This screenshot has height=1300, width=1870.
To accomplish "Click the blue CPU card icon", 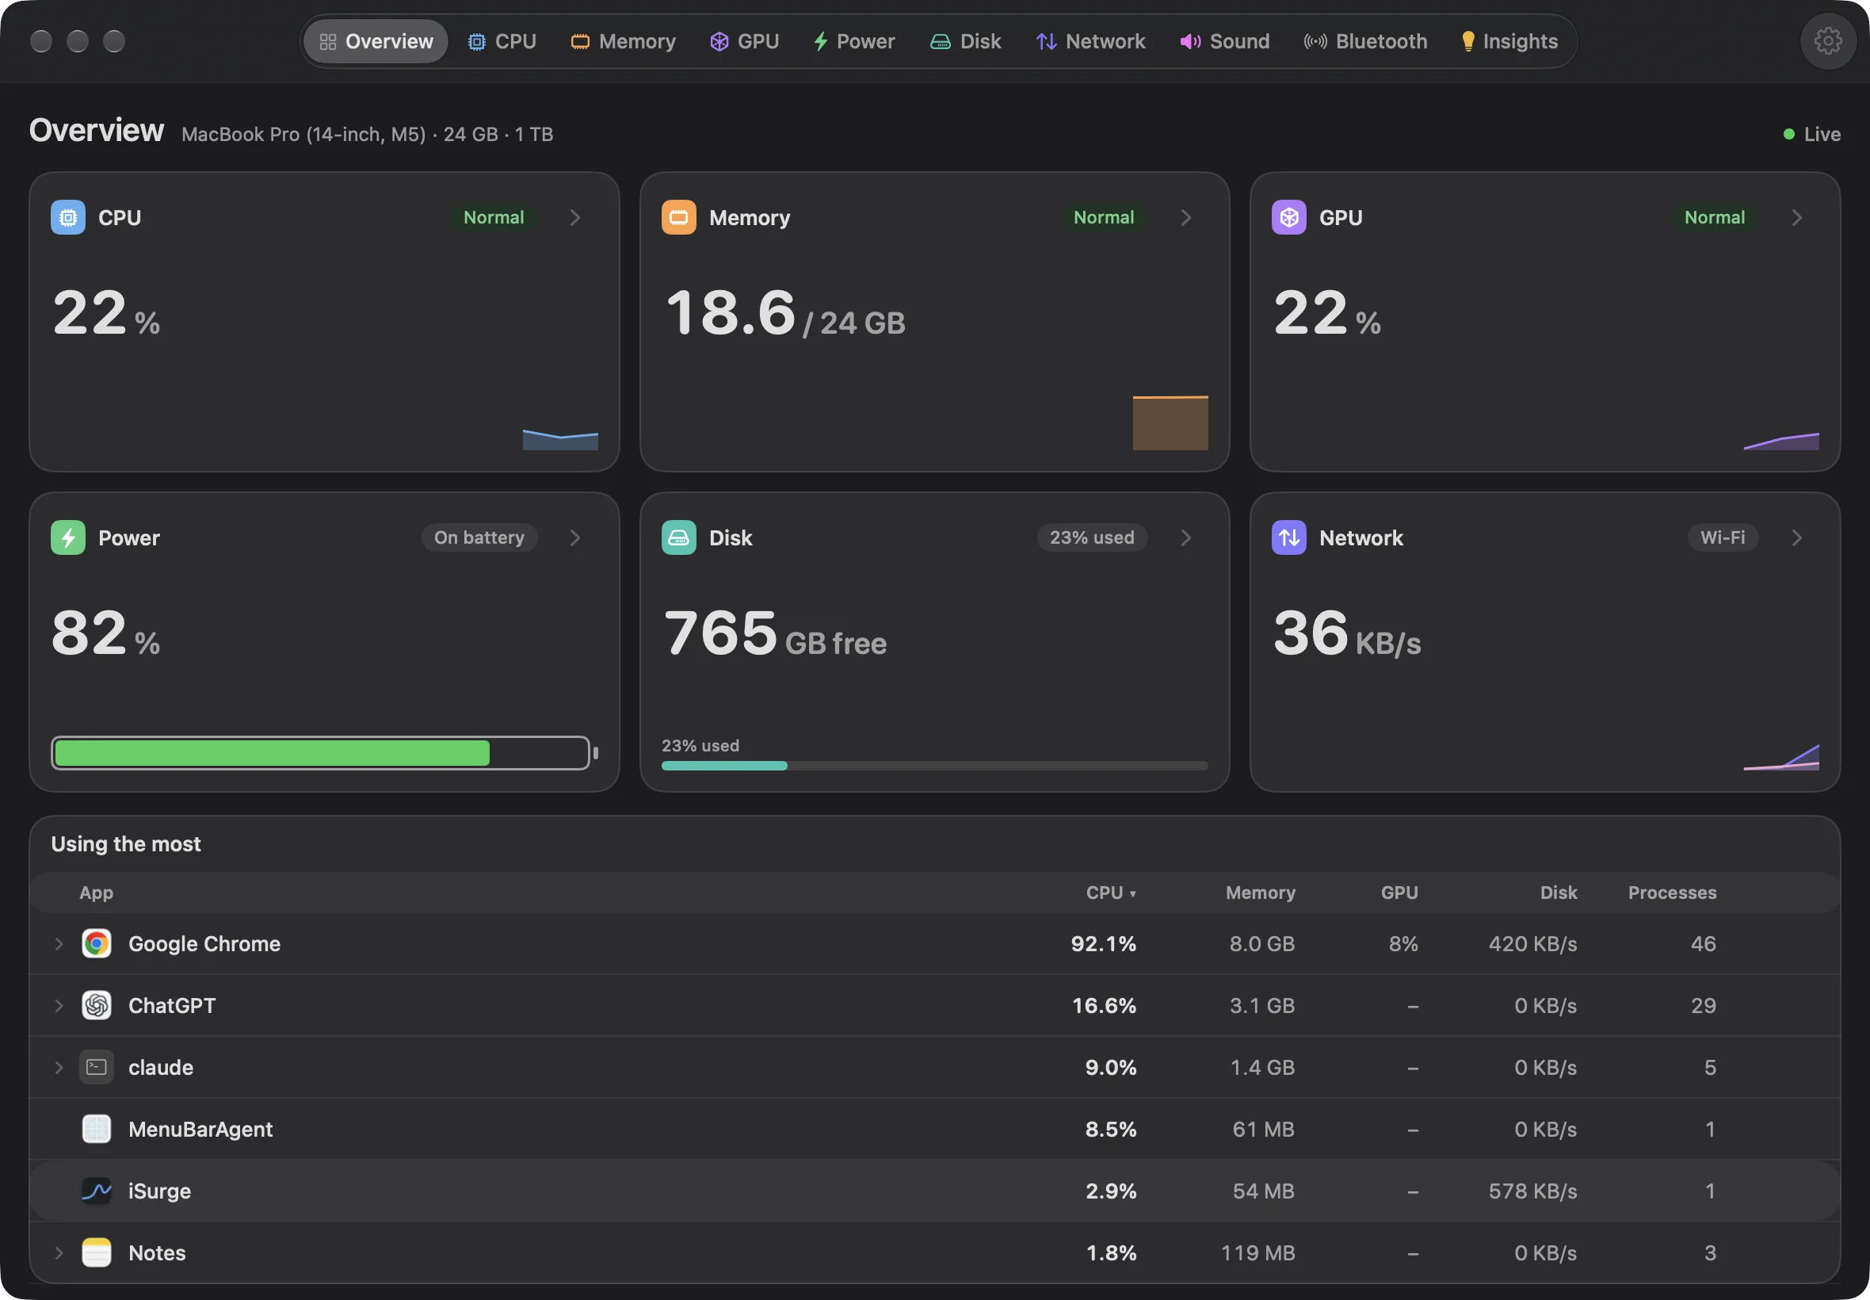I will 67,217.
